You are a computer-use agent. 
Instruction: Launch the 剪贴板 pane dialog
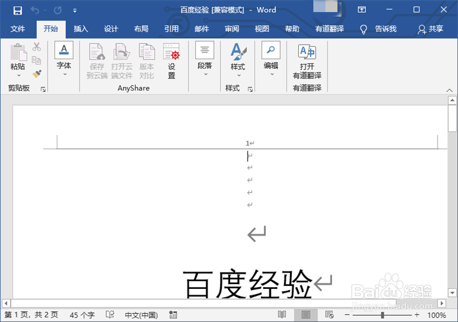(x=43, y=89)
